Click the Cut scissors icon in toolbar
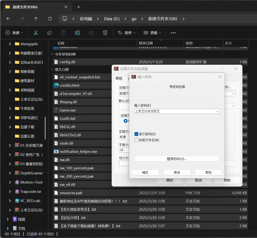 click(36, 33)
